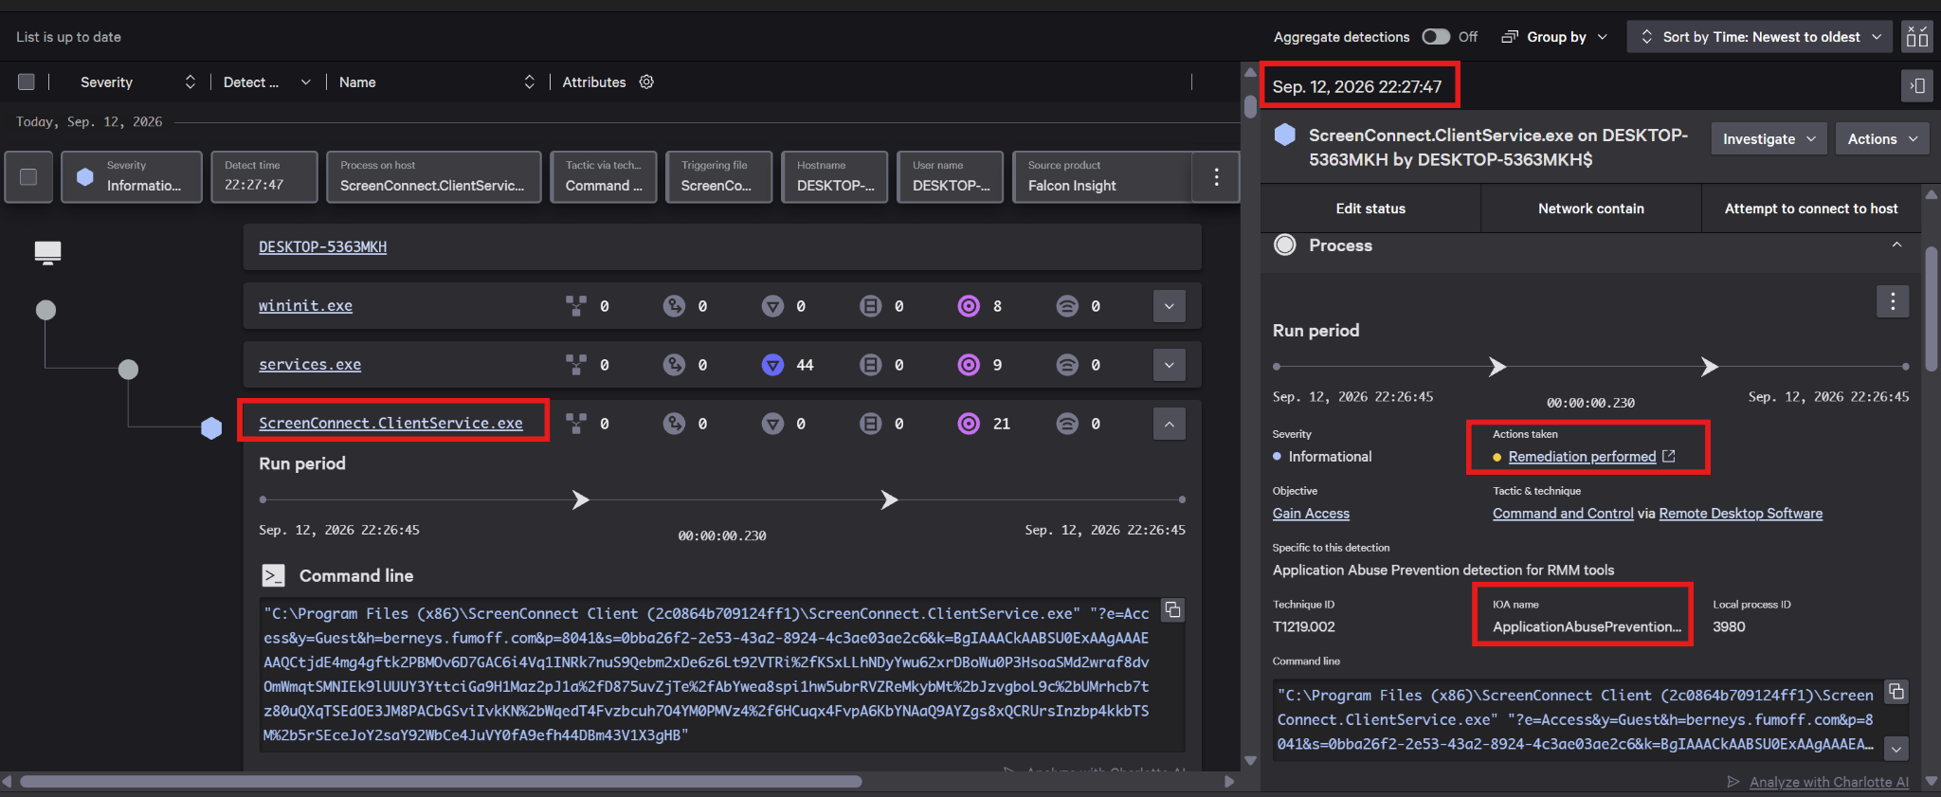Image resolution: width=1941 pixels, height=797 pixels.
Task: Expand the services.exe row
Action: pos(1169,365)
